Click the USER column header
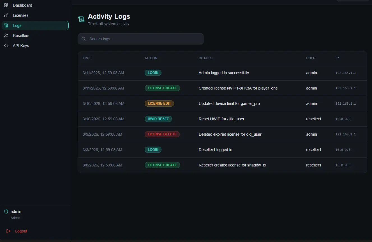Viewport: 372px width, 242px height. 311,58
